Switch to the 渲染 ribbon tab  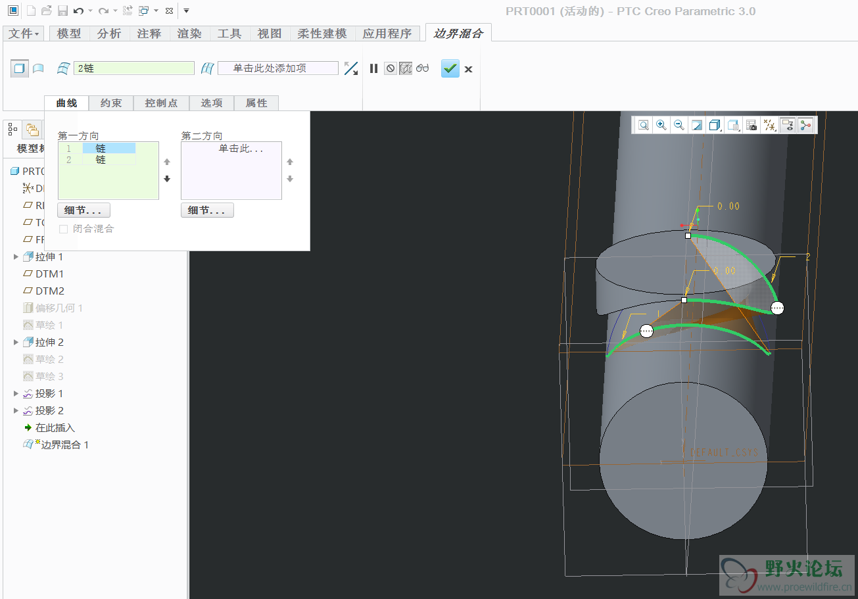coord(189,33)
